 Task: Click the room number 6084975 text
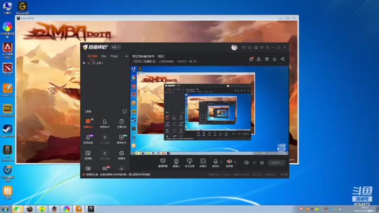182,62
